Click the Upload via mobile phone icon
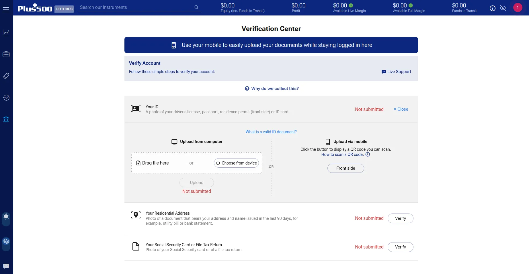 tap(328, 142)
